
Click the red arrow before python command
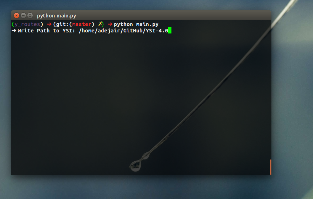coord(110,24)
